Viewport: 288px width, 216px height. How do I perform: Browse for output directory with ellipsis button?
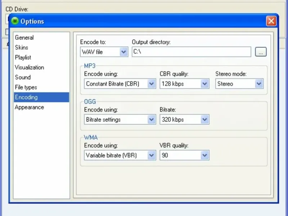(x=261, y=52)
